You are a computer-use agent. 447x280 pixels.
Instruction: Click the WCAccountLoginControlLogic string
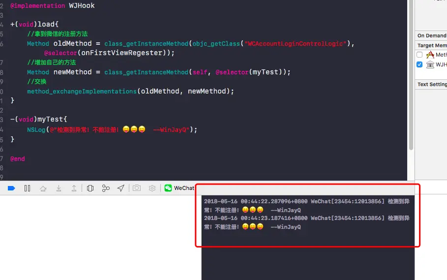pyautogui.click(x=296, y=44)
